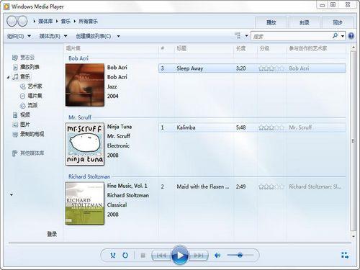Toggle repeat mode
Screen dimensions: 360x270
pyautogui.click(x=125, y=256)
